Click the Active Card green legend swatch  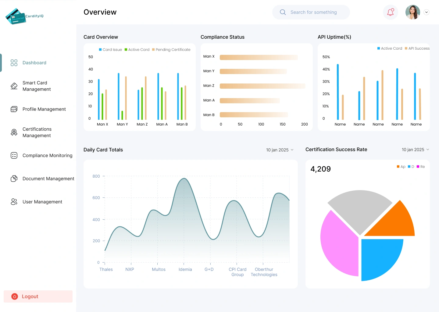[126, 50]
